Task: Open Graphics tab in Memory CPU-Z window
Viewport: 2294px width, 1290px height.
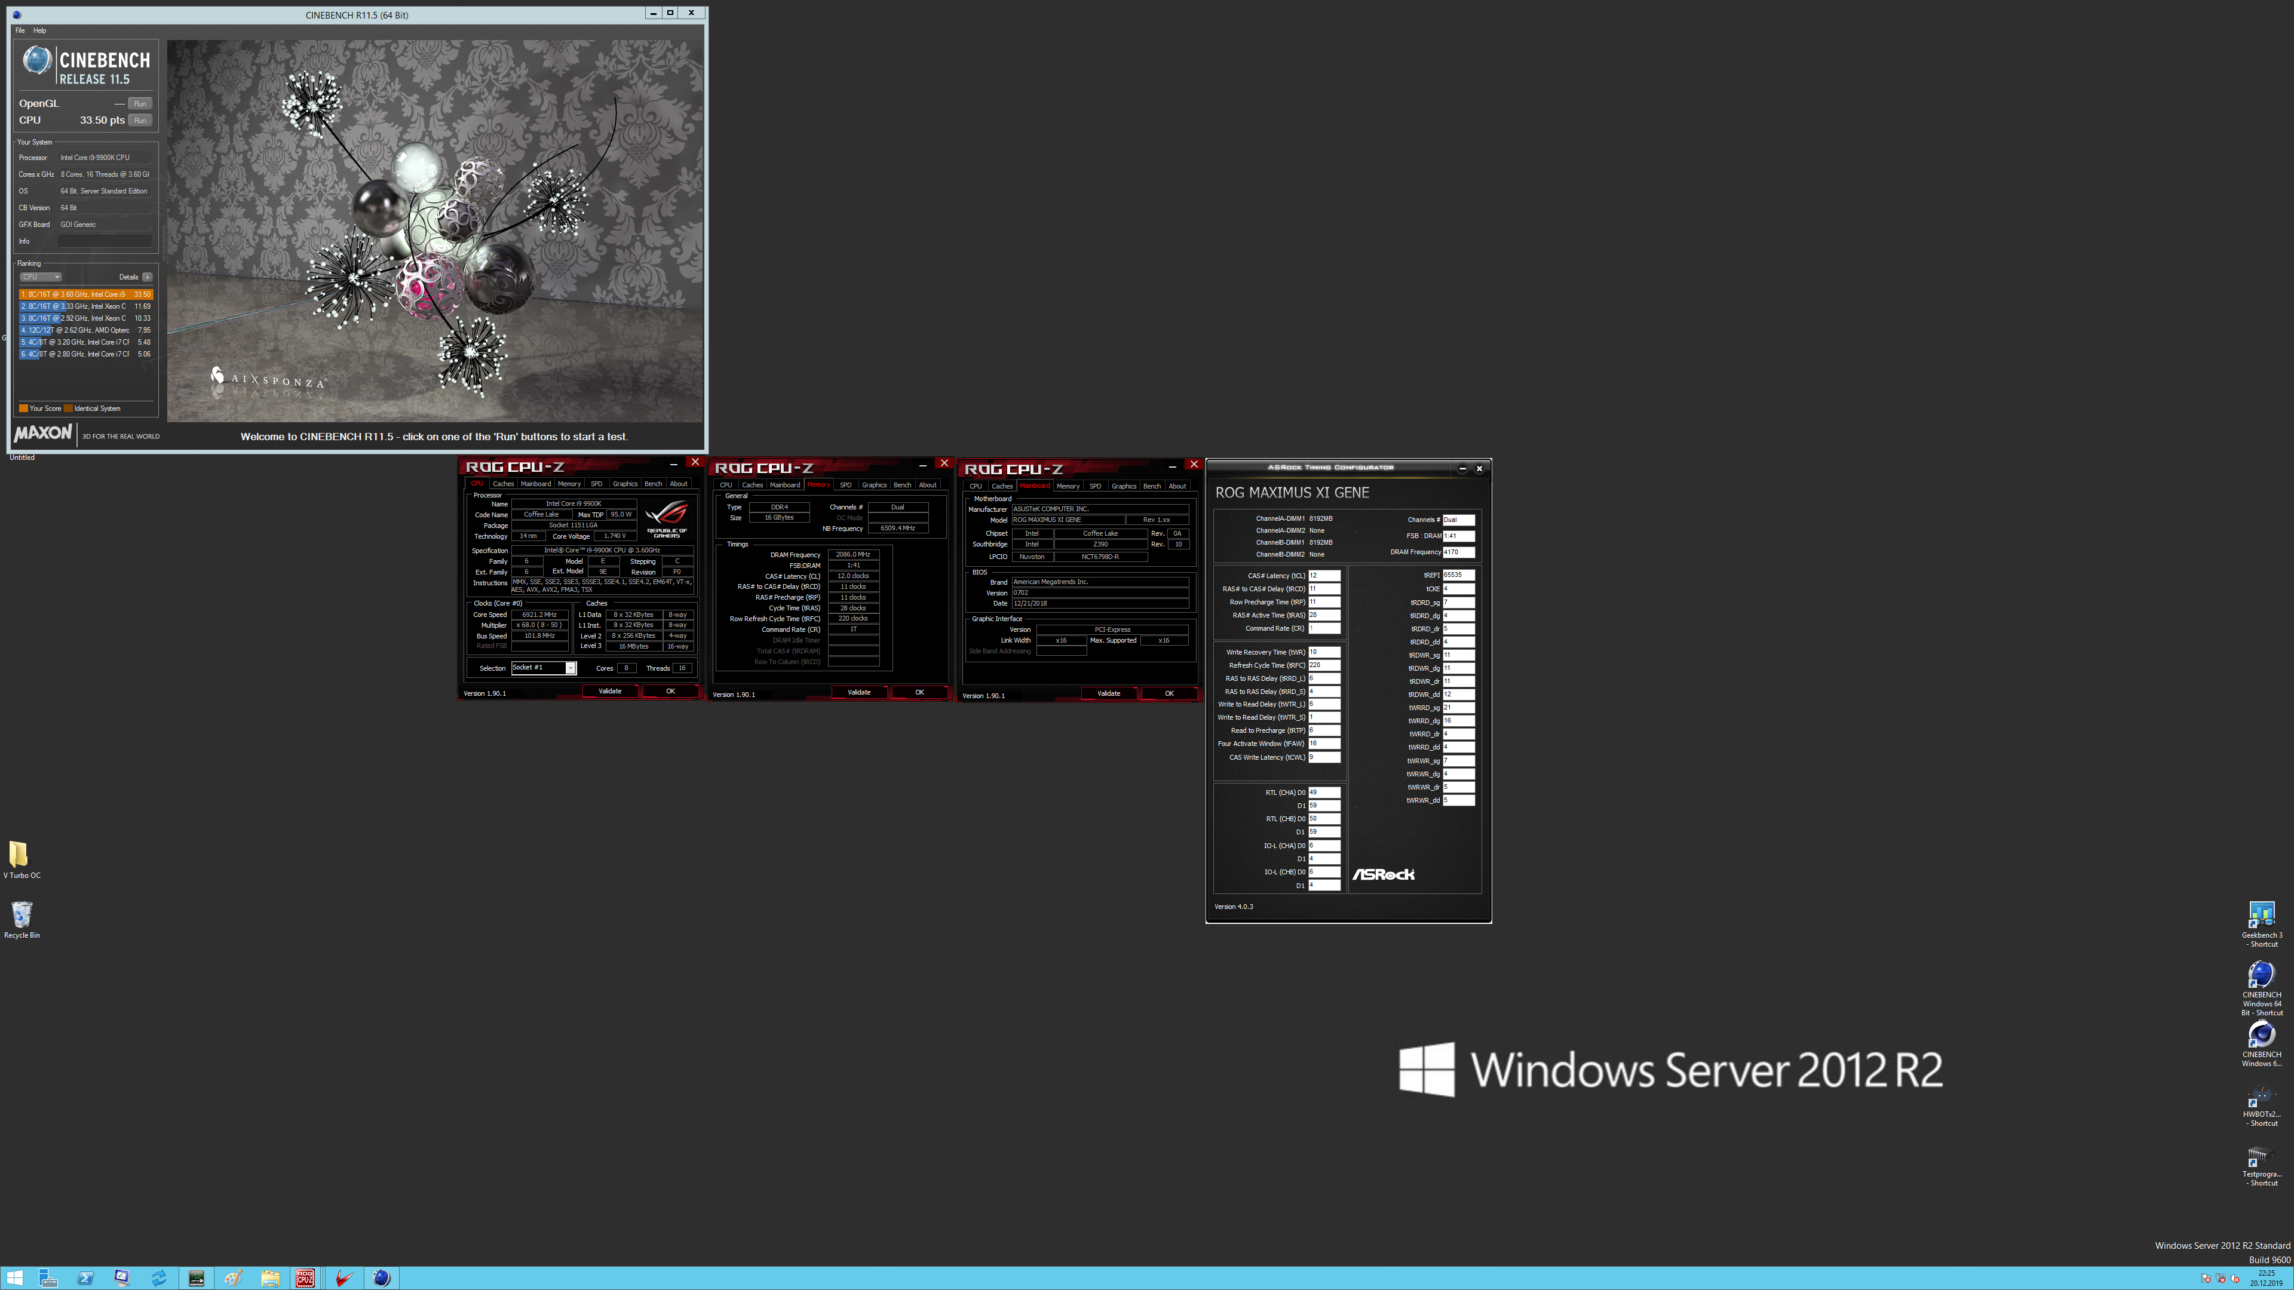Action: [x=873, y=485]
